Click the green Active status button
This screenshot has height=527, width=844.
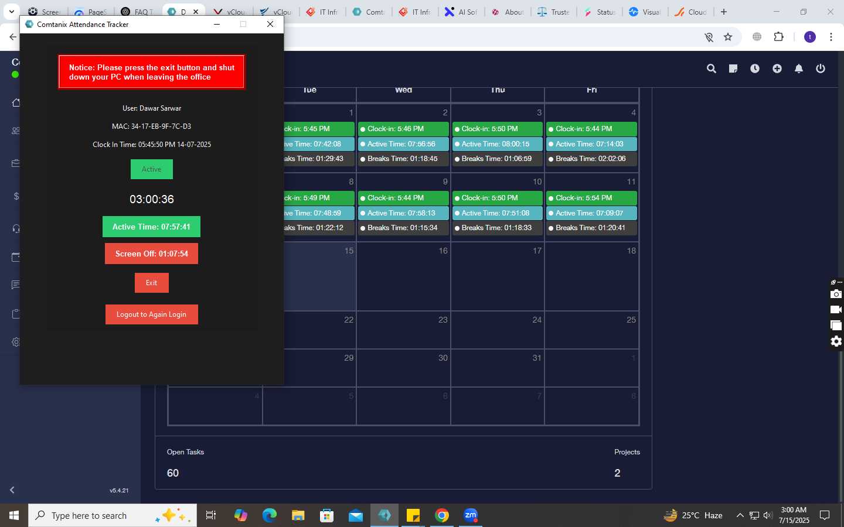(x=151, y=169)
